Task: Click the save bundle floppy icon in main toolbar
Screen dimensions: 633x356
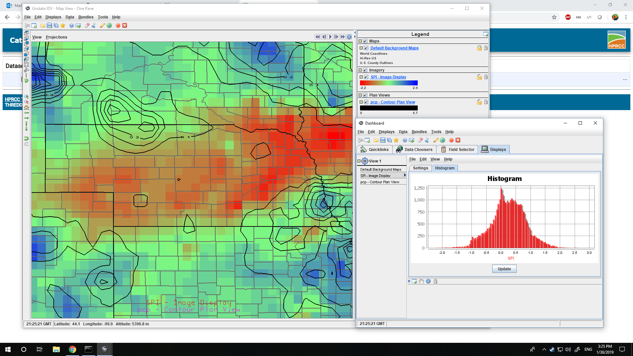Action: (49, 26)
